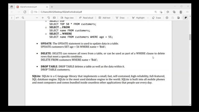Open the user profile menu
199x112 pixels.
coord(181,12)
